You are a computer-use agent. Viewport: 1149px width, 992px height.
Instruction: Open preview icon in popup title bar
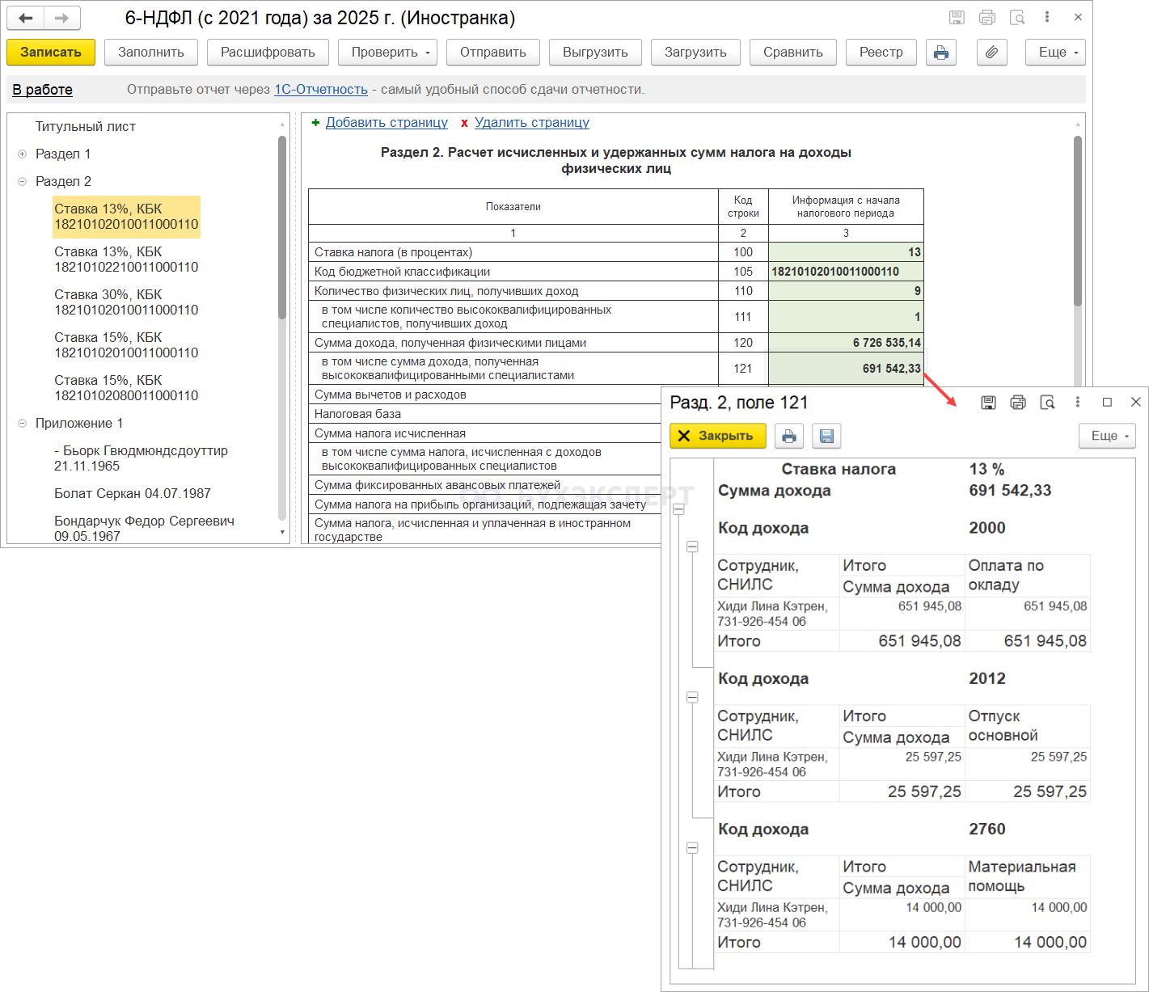coord(1047,403)
